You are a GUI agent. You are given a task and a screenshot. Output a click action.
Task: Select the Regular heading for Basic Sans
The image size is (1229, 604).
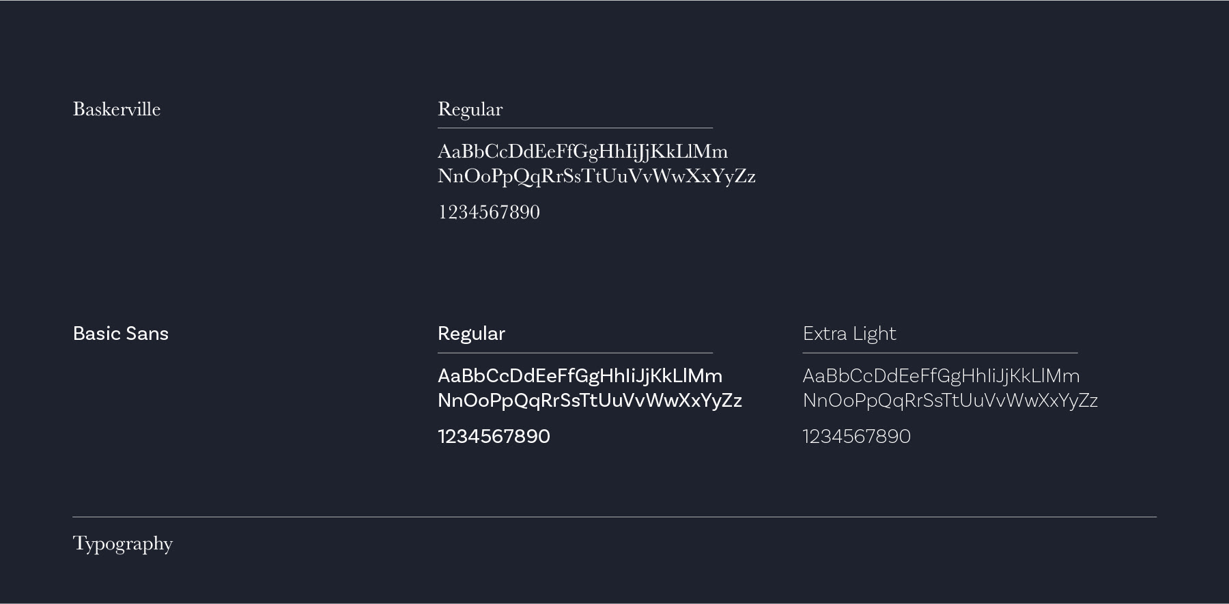(x=471, y=334)
